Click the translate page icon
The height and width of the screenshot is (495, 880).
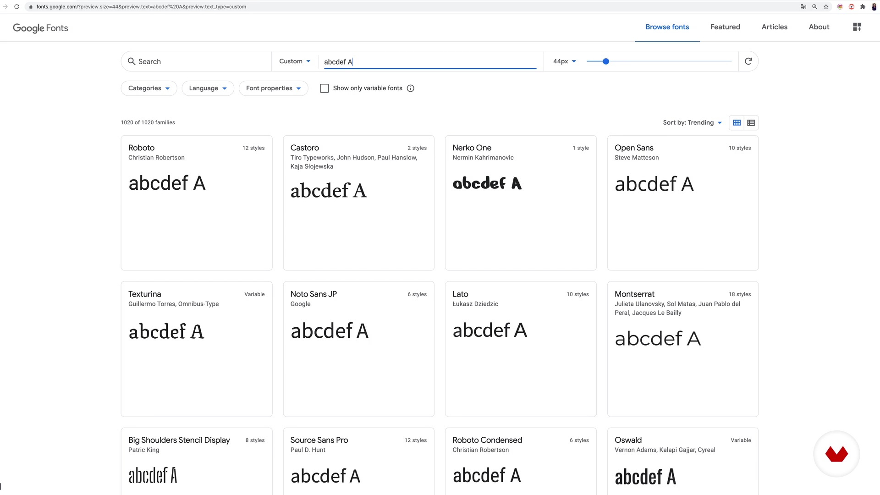803,6
